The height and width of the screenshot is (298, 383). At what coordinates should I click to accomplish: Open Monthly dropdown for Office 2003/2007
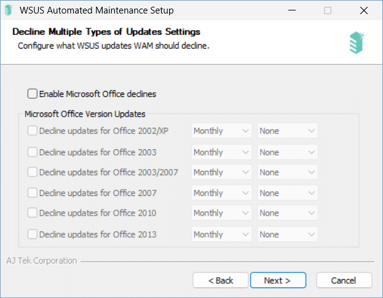(x=221, y=172)
